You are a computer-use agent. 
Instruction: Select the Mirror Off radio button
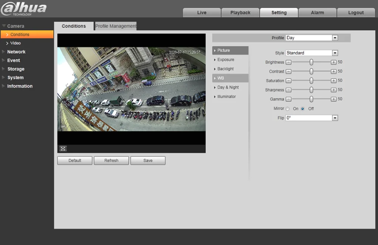[x=302, y=109]
